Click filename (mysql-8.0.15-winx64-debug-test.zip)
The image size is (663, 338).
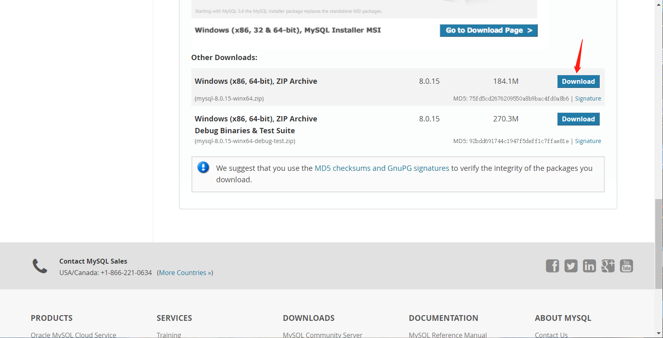coord(245,141)
